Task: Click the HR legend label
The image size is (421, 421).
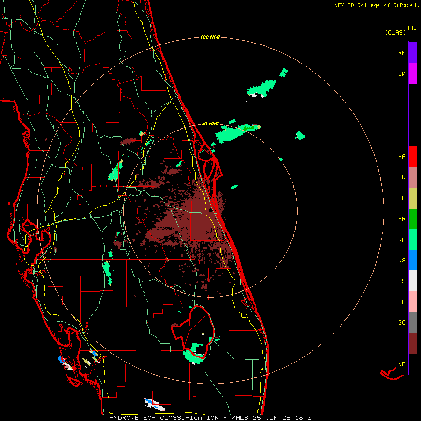Action: point(401,219)
